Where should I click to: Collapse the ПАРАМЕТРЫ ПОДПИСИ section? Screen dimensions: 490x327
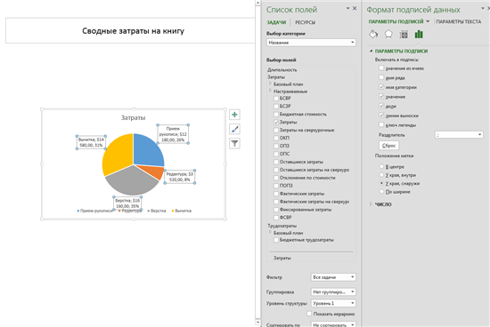pos(371,51)
